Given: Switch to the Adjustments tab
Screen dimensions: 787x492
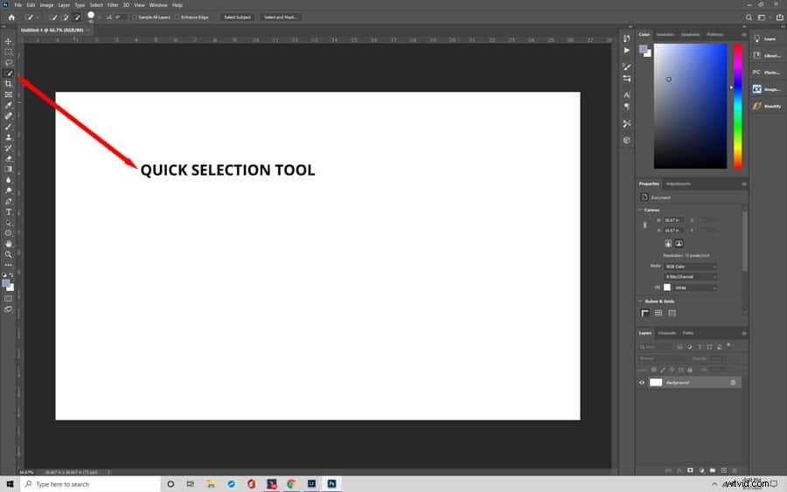Looking at the screenshot, I should [x=678, y=184].
